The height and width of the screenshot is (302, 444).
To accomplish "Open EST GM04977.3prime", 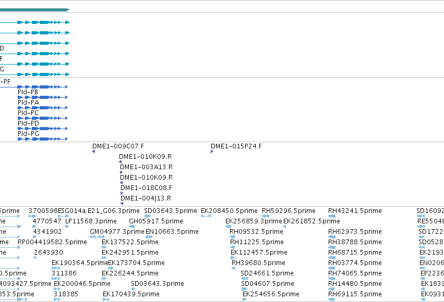I will [117, 232].
